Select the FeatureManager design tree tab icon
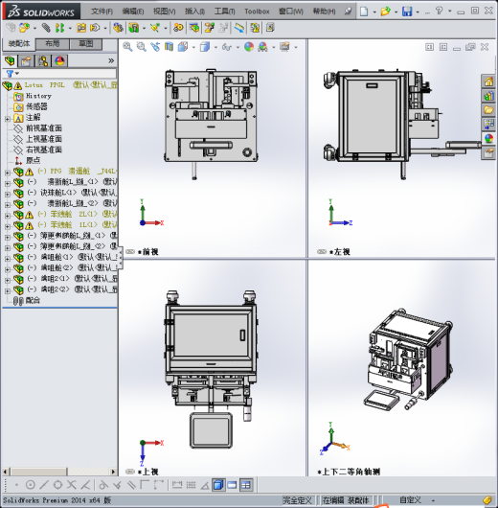The height and width of the screenshot is (508, 498). click(x=10, y=61)
